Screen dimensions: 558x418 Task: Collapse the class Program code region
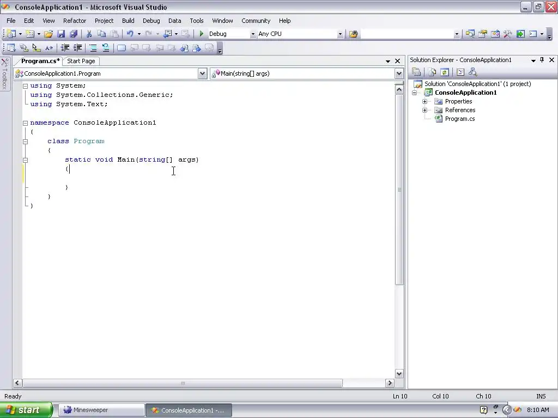pos(25,142)
